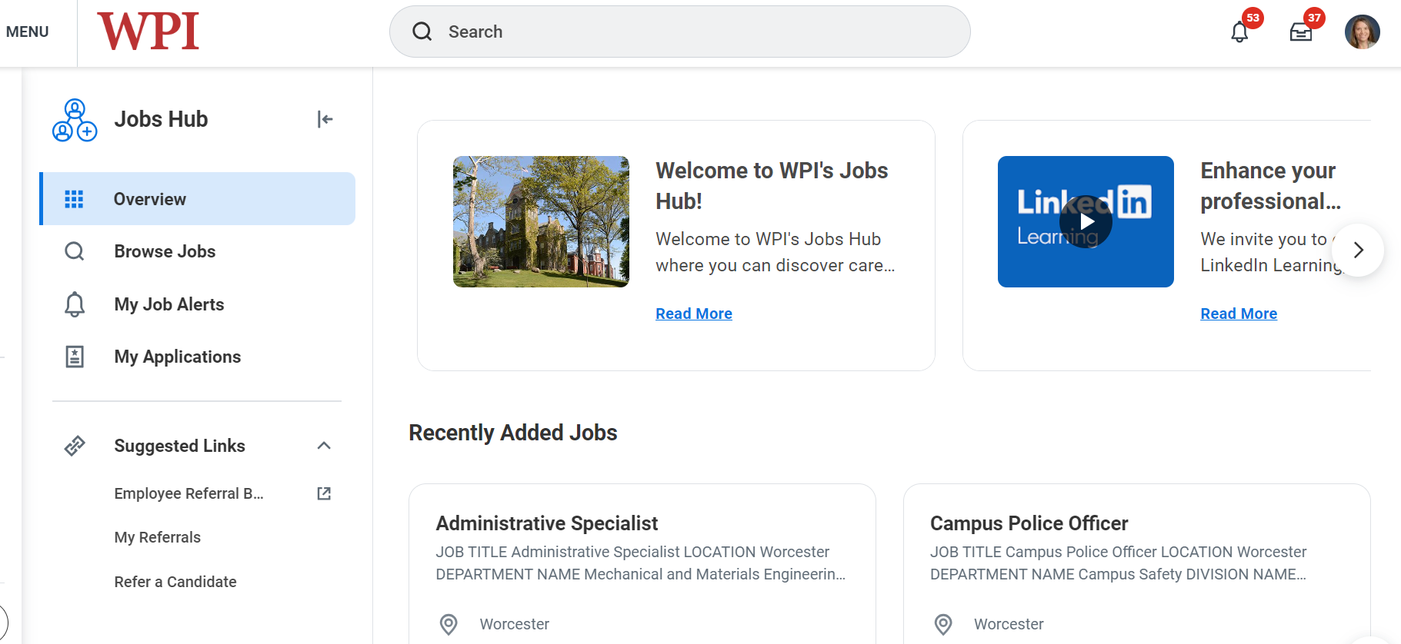Image resolution: width=1401 pixels, height=644 pixels.
Task: Open the notifications bell icon
Action: tap(1239, 32)
